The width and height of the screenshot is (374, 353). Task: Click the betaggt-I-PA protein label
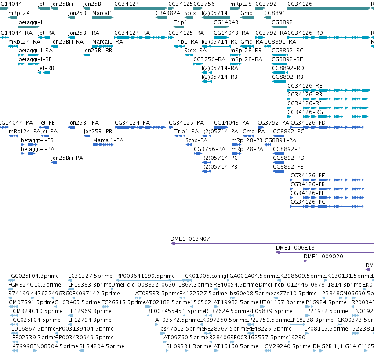(x=38, y=149)
